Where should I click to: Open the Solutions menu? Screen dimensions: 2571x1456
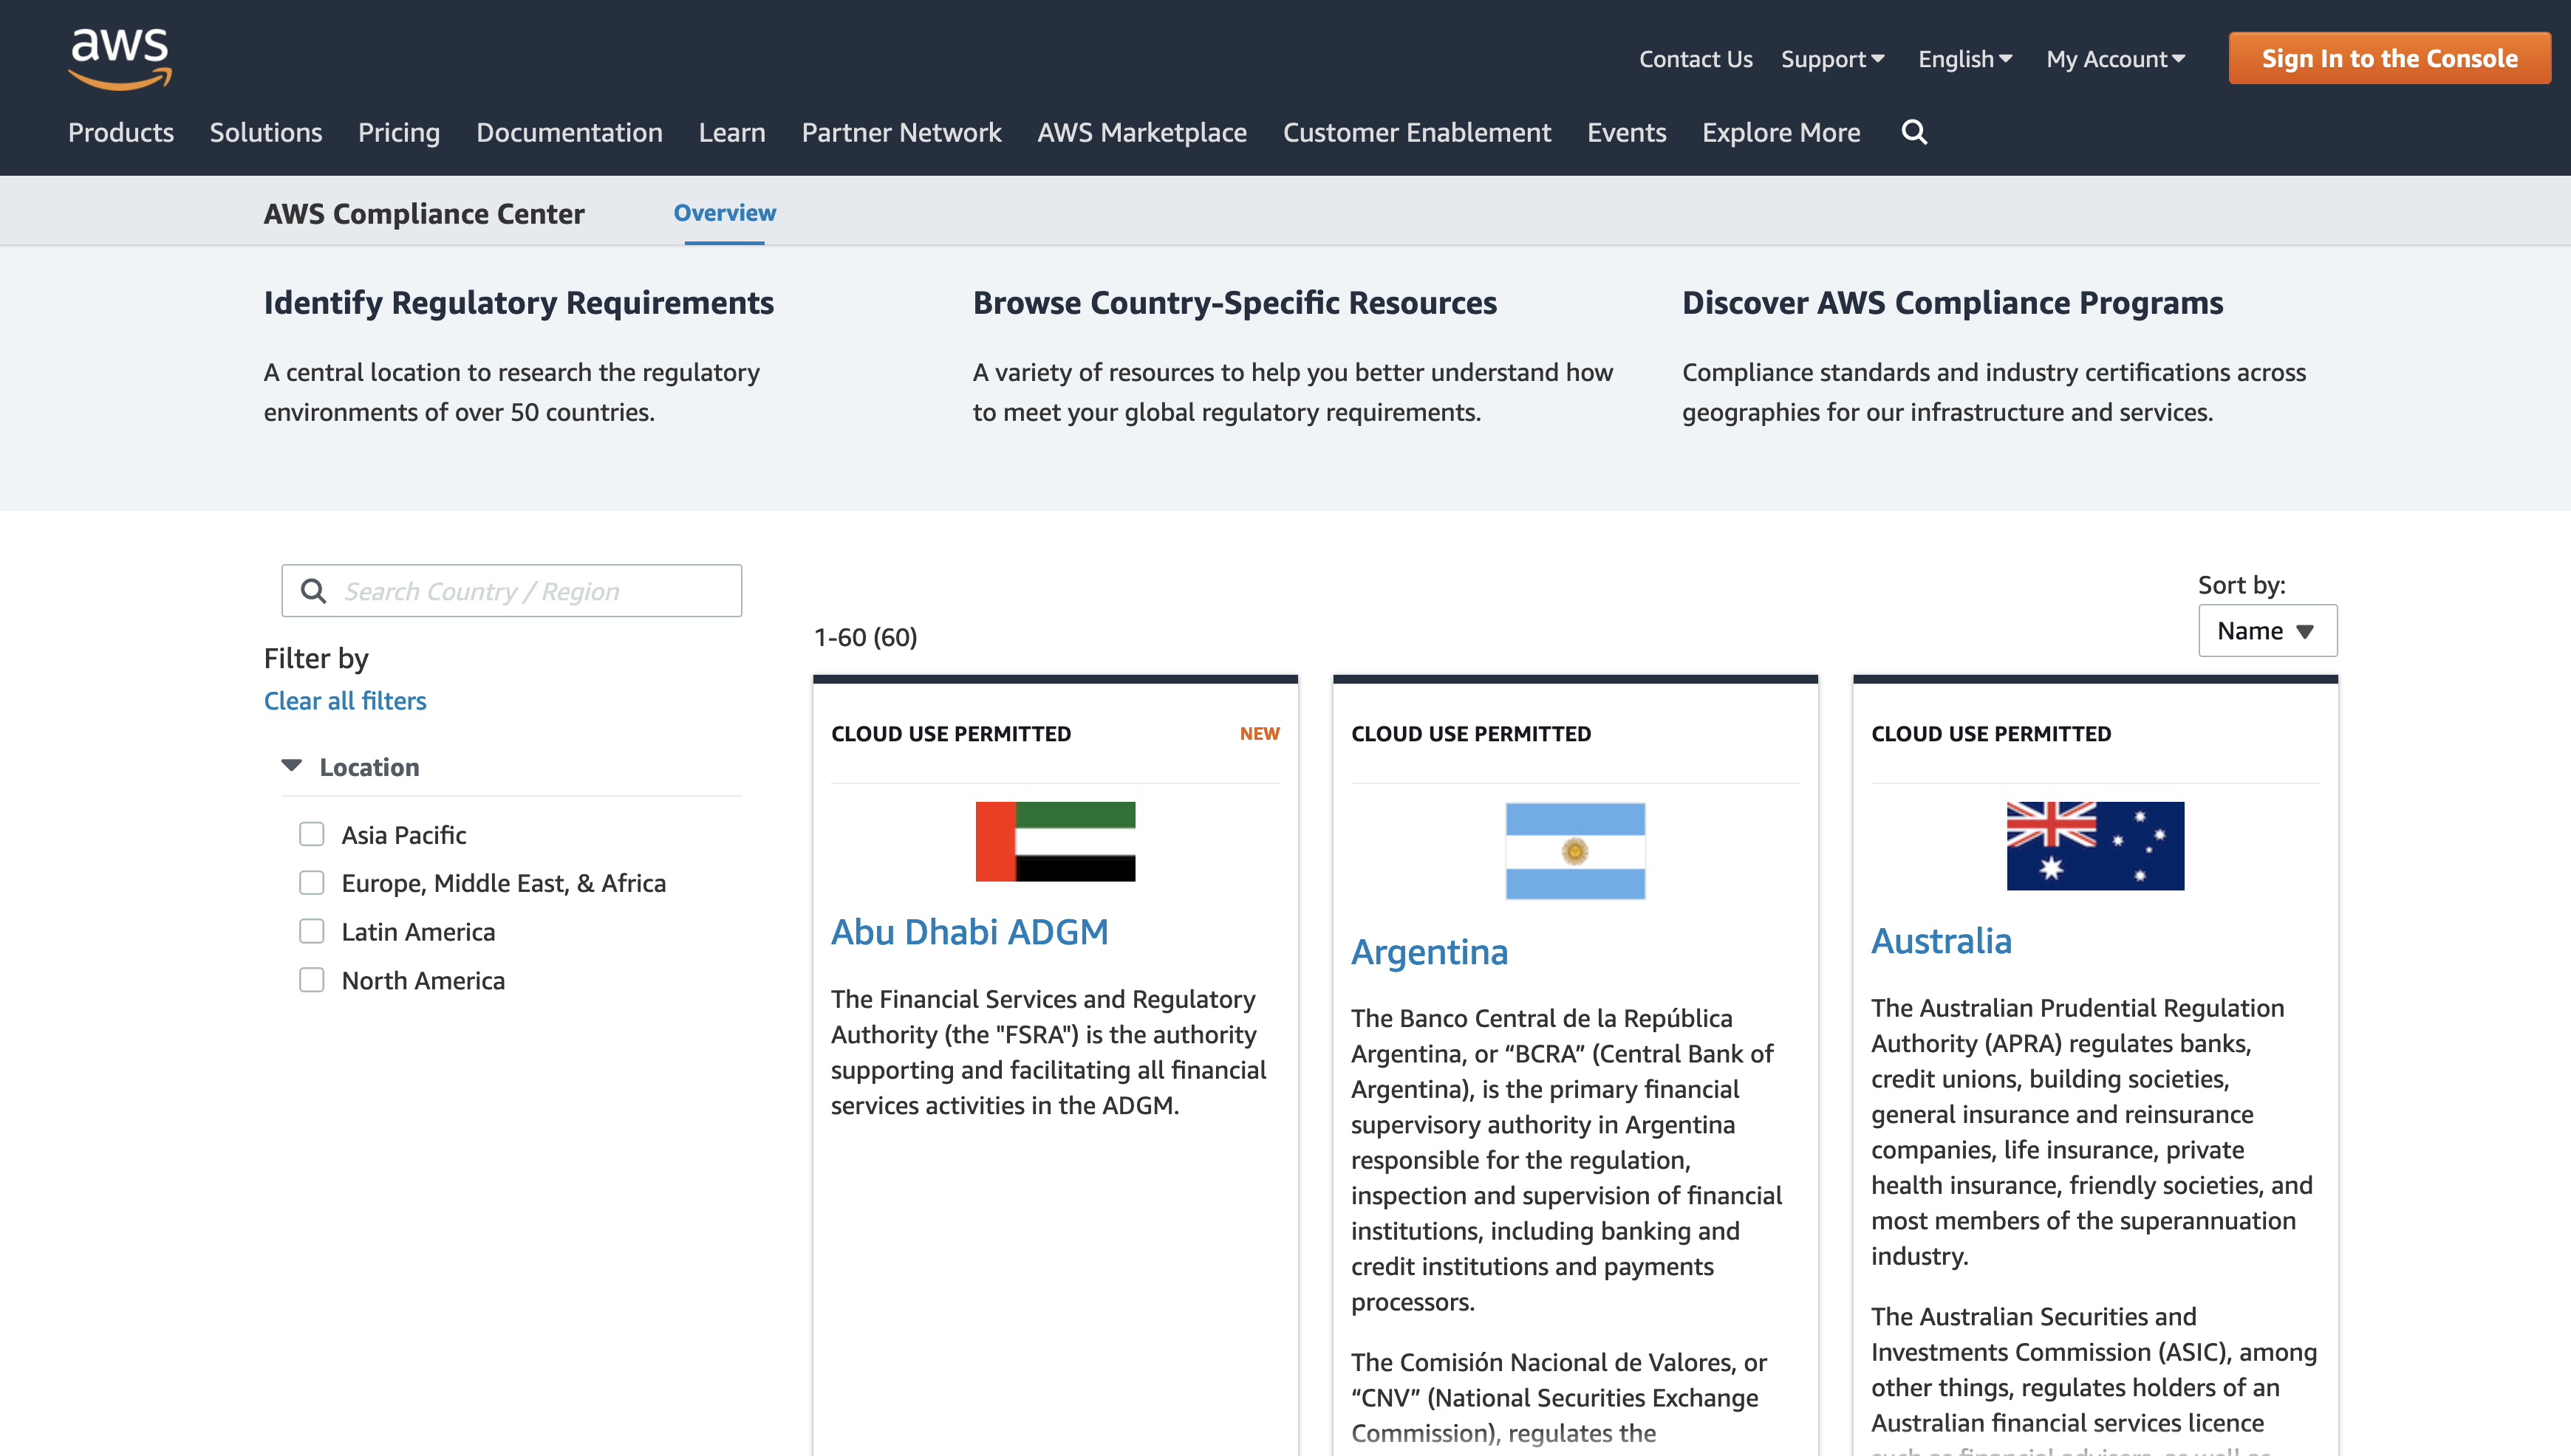tap(266, 132)
